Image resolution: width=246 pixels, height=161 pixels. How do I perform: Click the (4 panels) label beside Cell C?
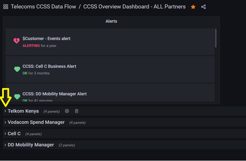coord(34,134)
